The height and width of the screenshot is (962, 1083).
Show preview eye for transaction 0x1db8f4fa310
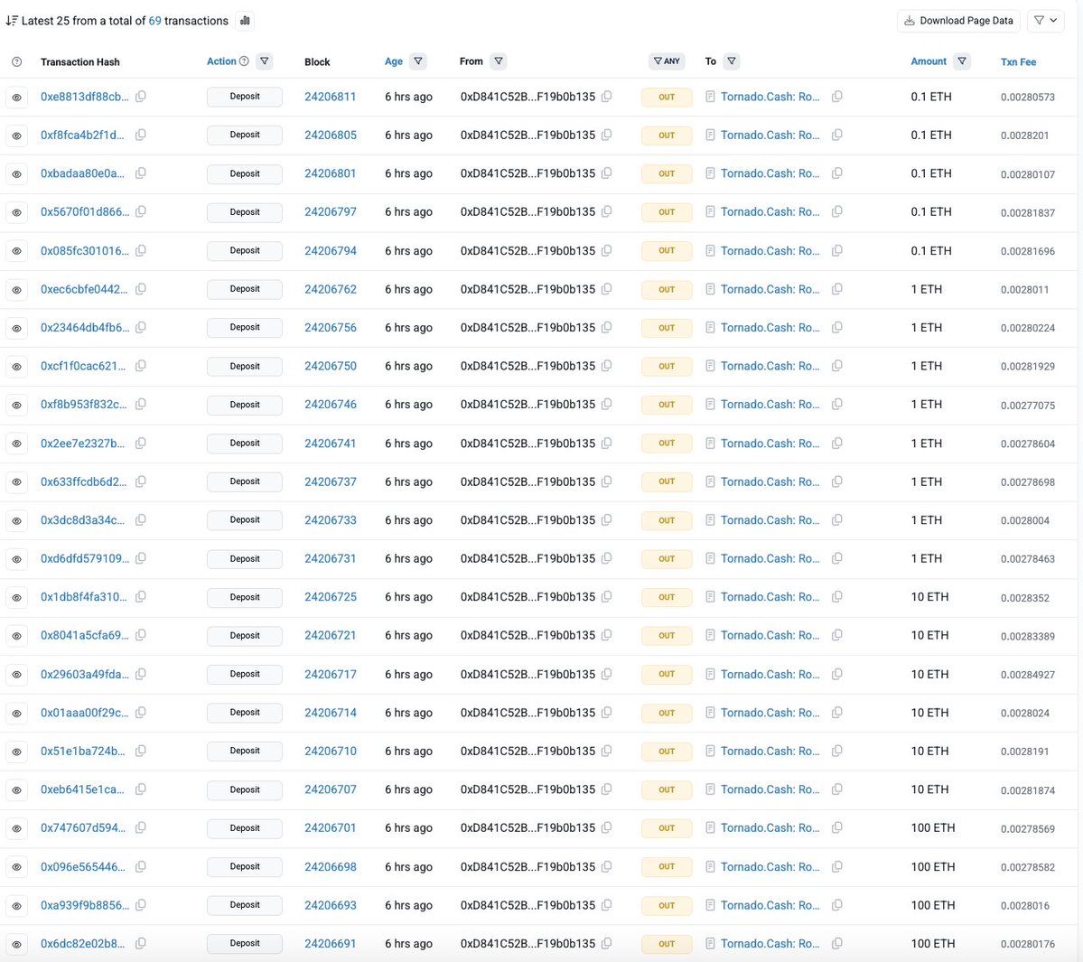[x=16, y=597]
